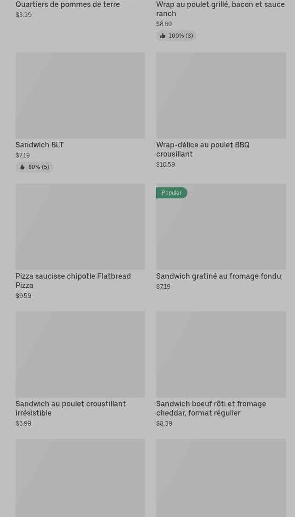Open Sandwich boeuf rôti et fromage image
This screenshot has height=517, width=295.
coord(221,354)
